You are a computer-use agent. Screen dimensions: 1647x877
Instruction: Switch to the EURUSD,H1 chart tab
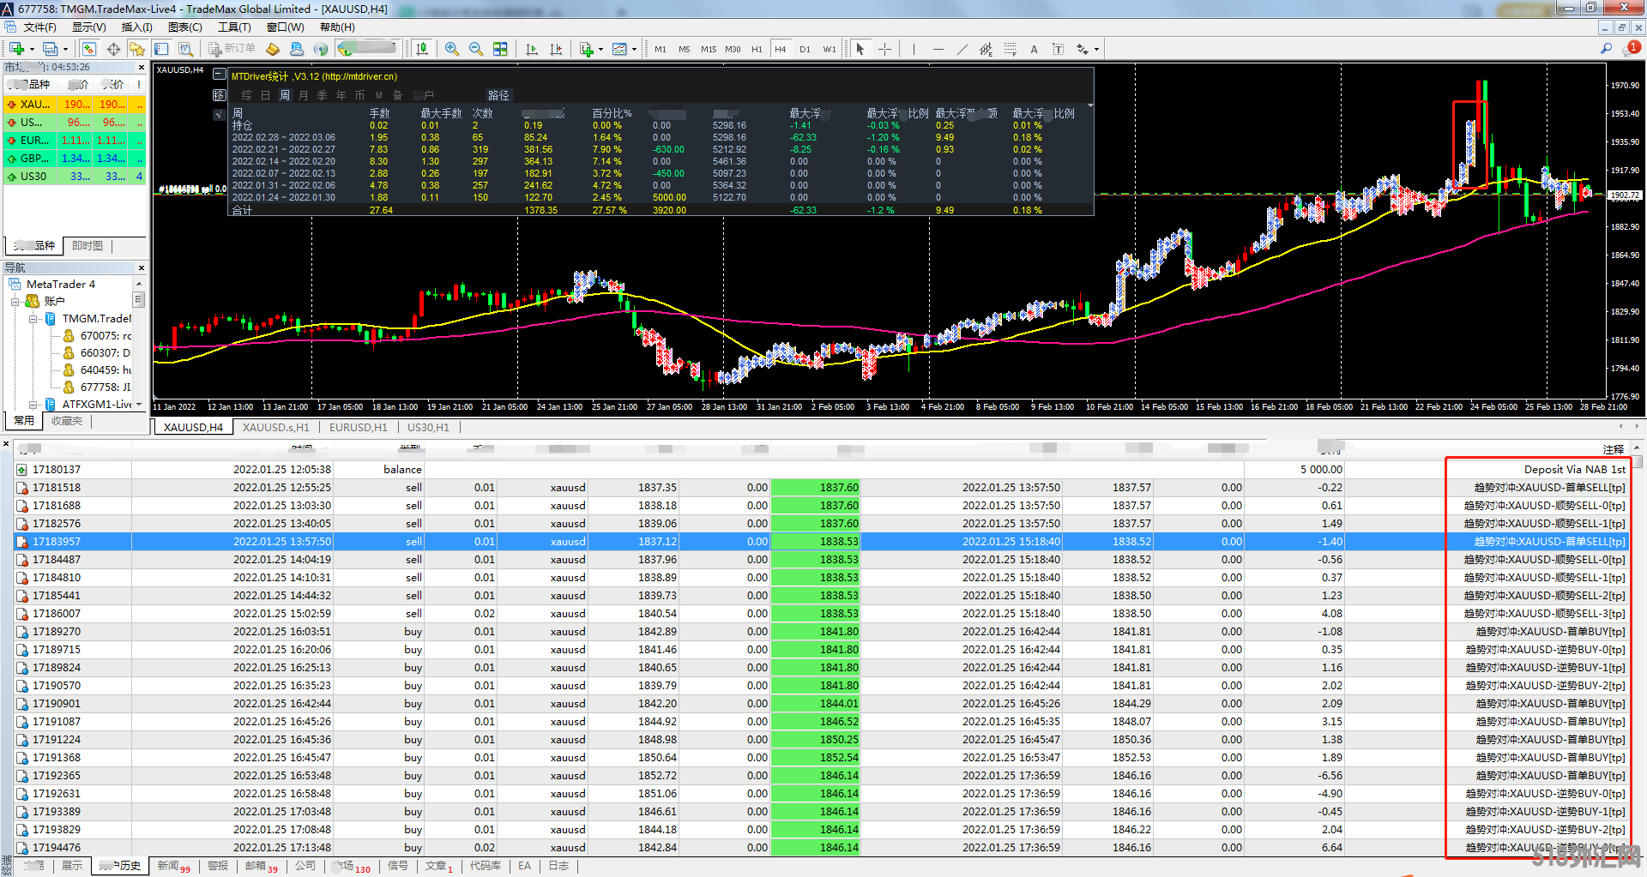(359, 427)
